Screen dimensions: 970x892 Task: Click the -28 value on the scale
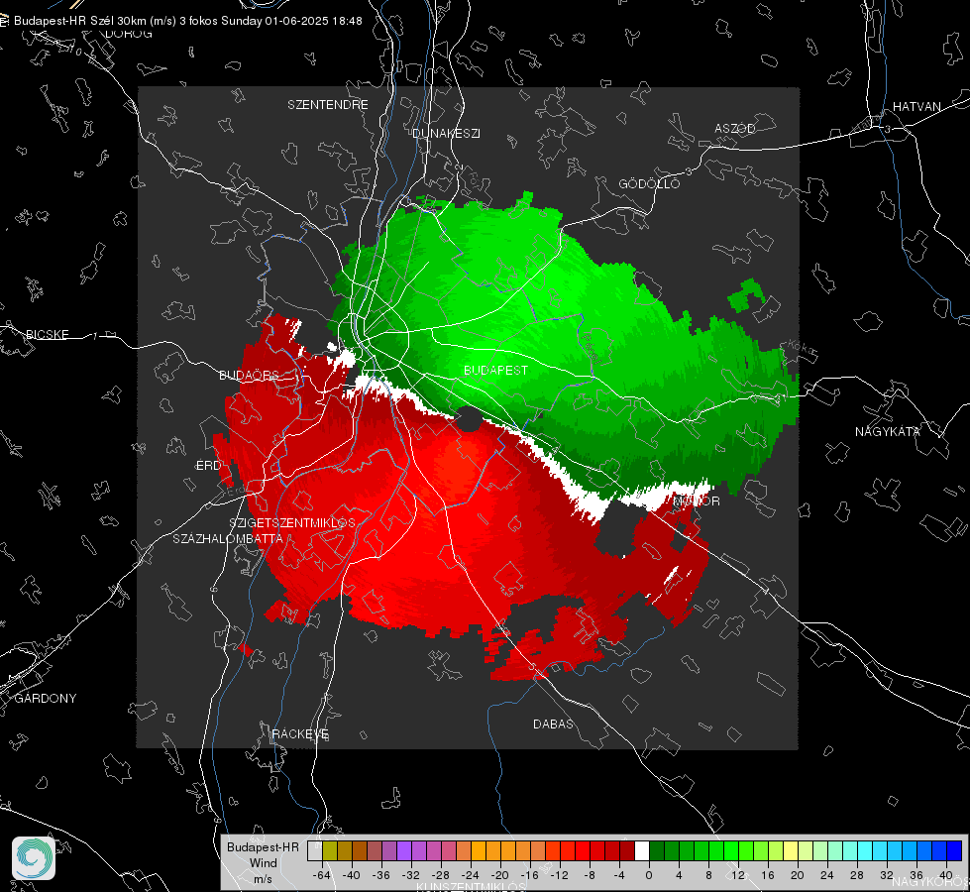[441, 876]
